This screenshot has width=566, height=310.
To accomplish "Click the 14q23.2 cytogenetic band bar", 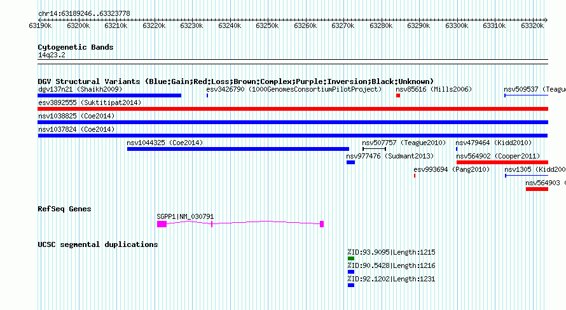I will point(293,62).
